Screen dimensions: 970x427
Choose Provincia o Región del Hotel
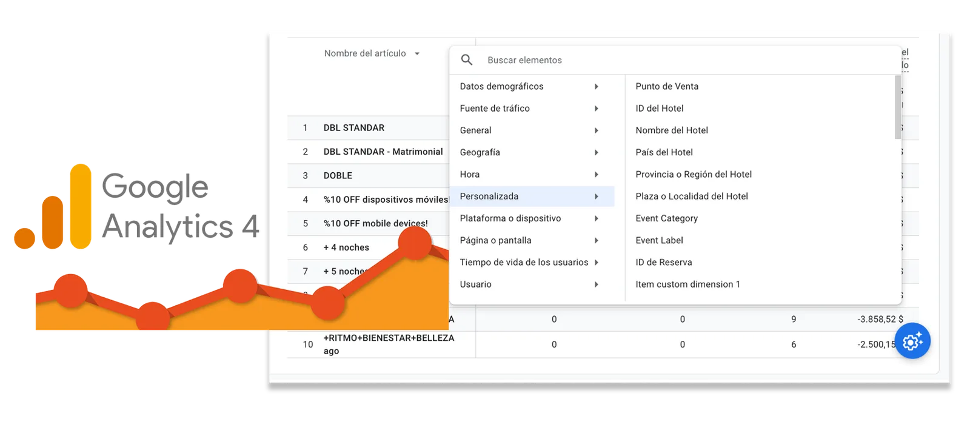694,174
